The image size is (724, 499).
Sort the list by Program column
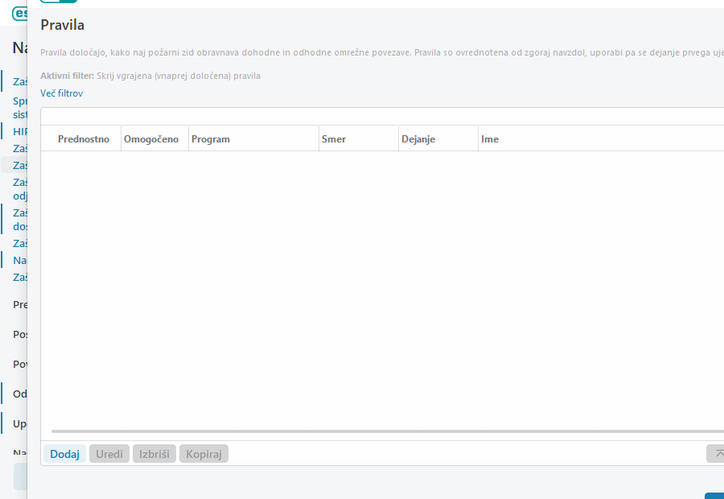[x=211, y=139]
